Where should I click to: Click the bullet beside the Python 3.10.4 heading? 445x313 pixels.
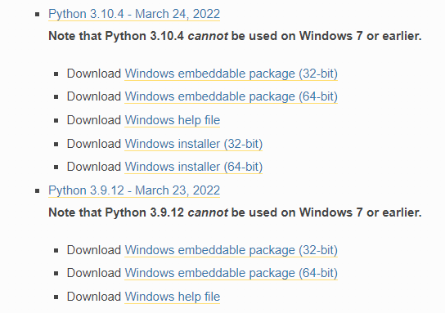click(x=37, y=15)
